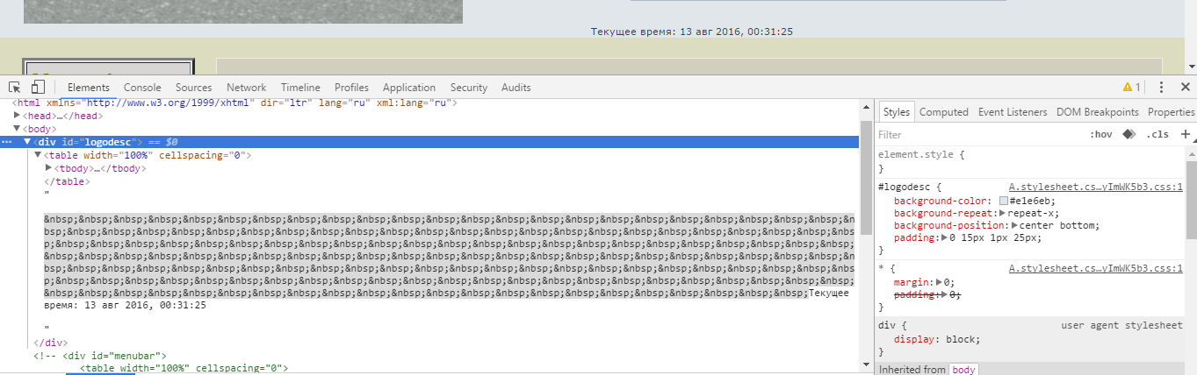Toggle the :hov element state panel
Image resolution: width=1197 pixels, height=375 pixels.
coord(1100,134)
